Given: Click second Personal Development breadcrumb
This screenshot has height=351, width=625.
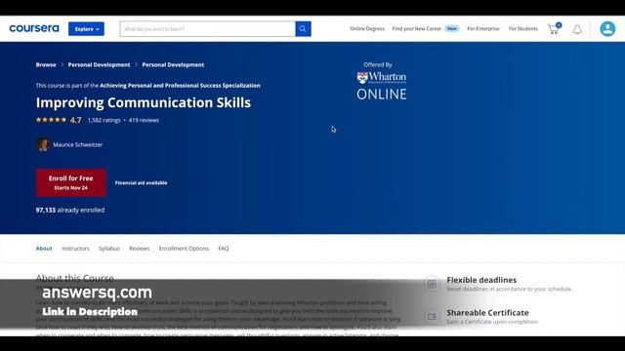Looking at the screenshot, I should click(173, 64).
